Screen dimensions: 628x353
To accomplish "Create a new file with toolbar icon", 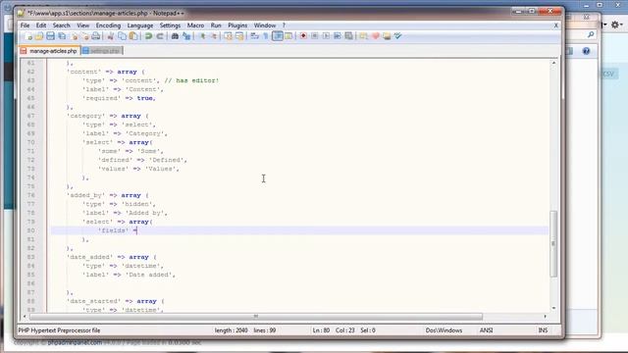I will [28, 36].
